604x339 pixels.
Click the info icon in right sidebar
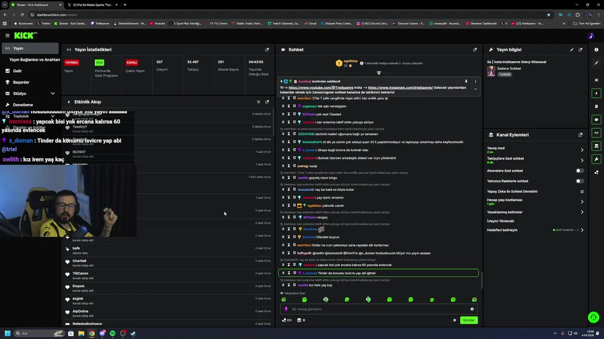(x=596, y=49)
